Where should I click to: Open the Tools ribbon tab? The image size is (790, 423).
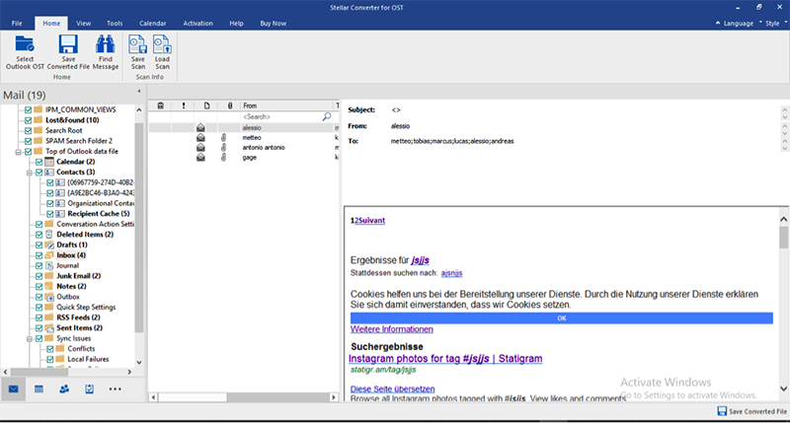(x=115, y=21)
